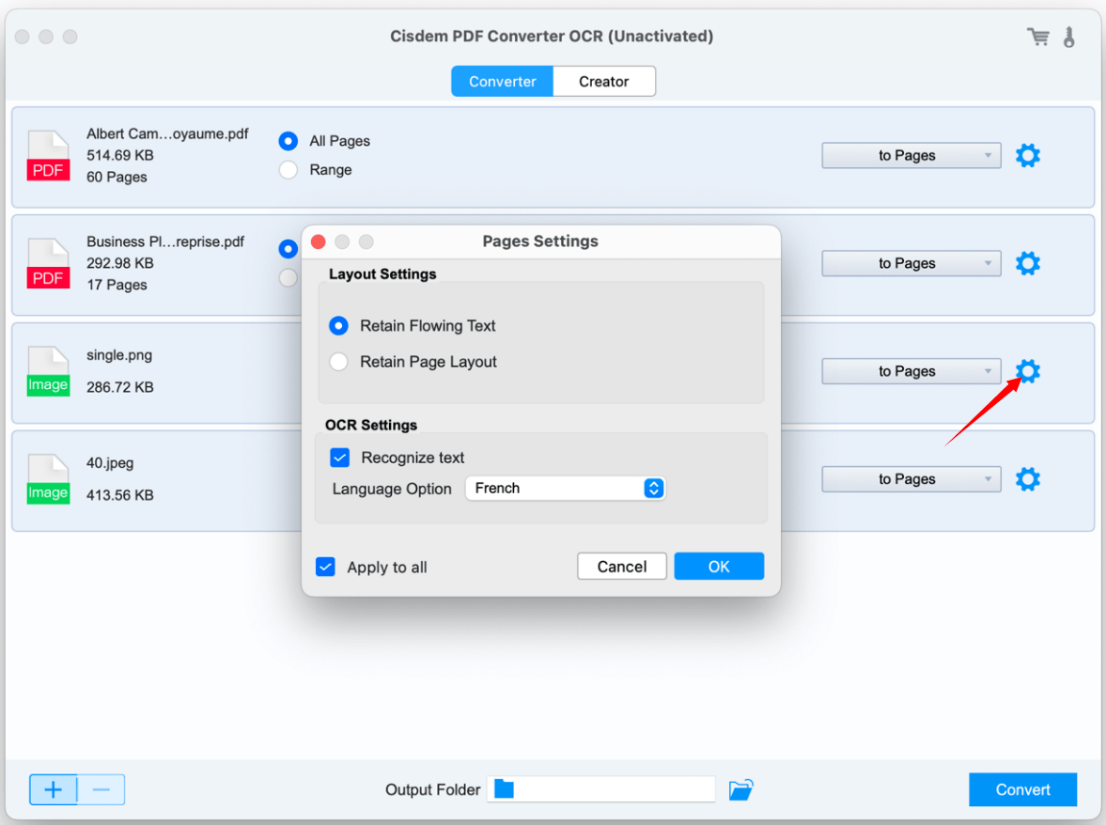Click the 514.69 KB file size
The height and width of the screenshot is (825, 1106).
tap(120, 155)
